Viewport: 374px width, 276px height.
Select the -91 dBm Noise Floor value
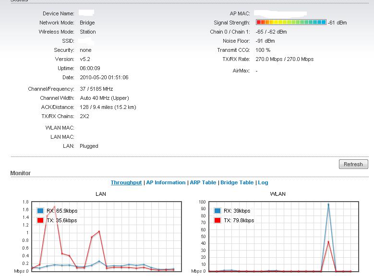(265, 41)
